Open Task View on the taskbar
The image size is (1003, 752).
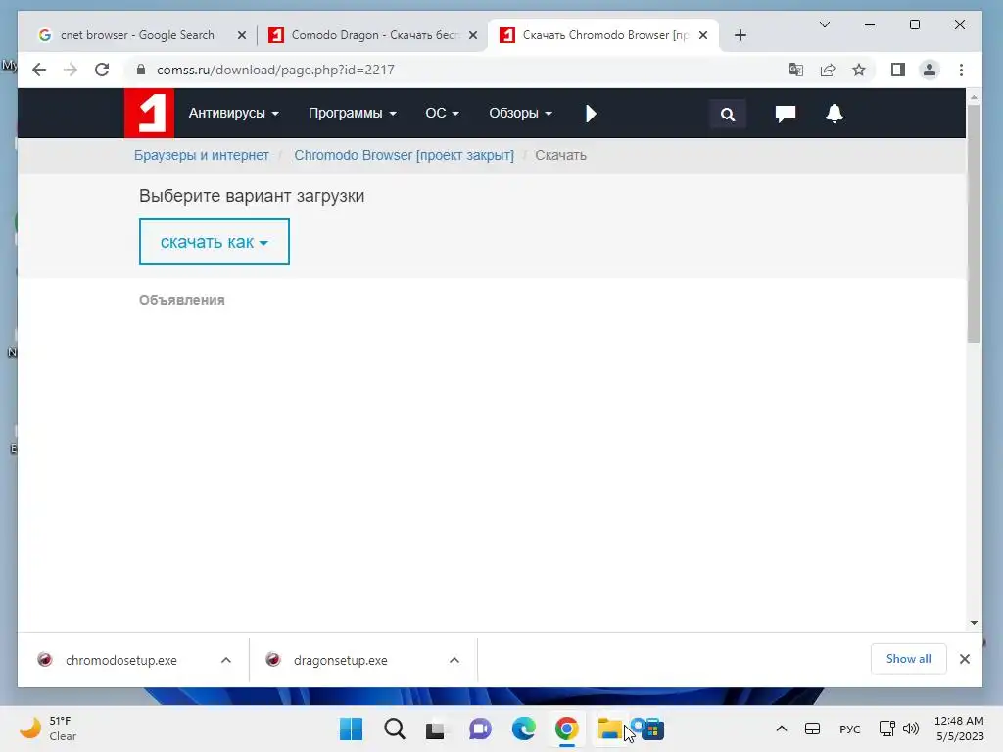436,728
